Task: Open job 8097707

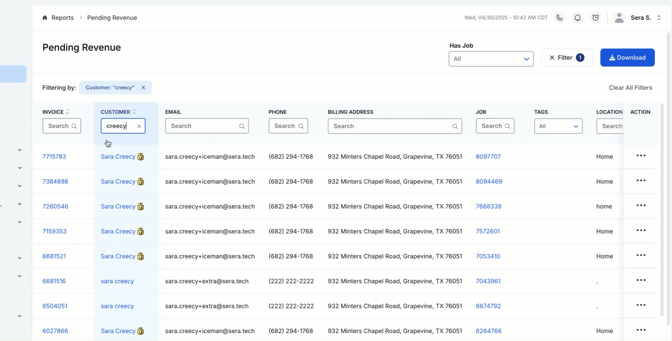Action: coord(488,156)
